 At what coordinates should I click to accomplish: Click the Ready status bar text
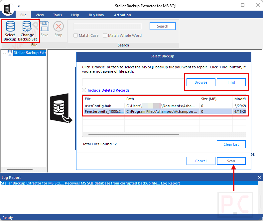tap(8, 218)
